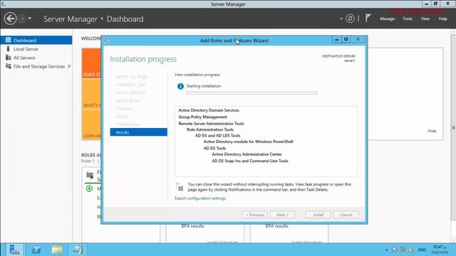Viewport: 456px width, 256px height.
Task: Click the ENG language indicator
Action: coord(422,250)
